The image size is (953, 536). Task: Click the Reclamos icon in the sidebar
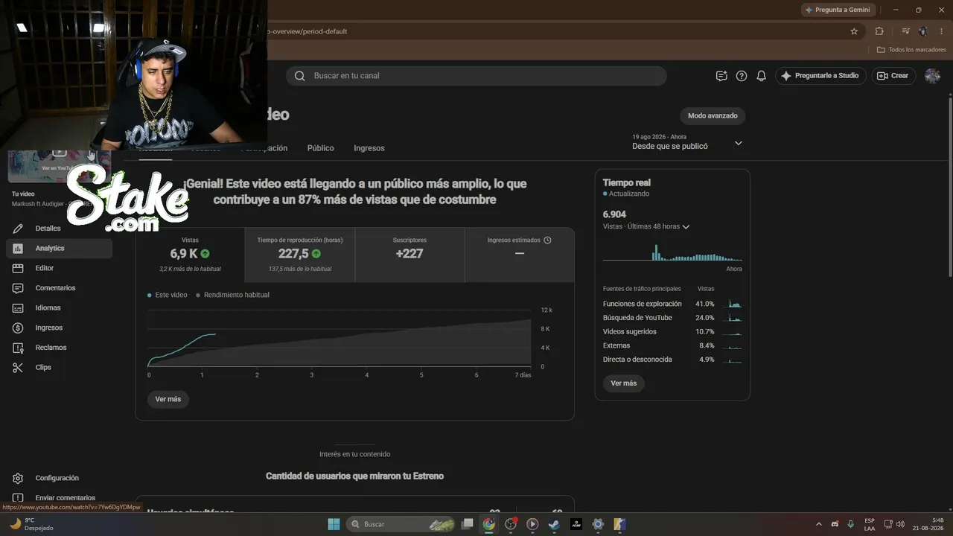coord(19,348)
